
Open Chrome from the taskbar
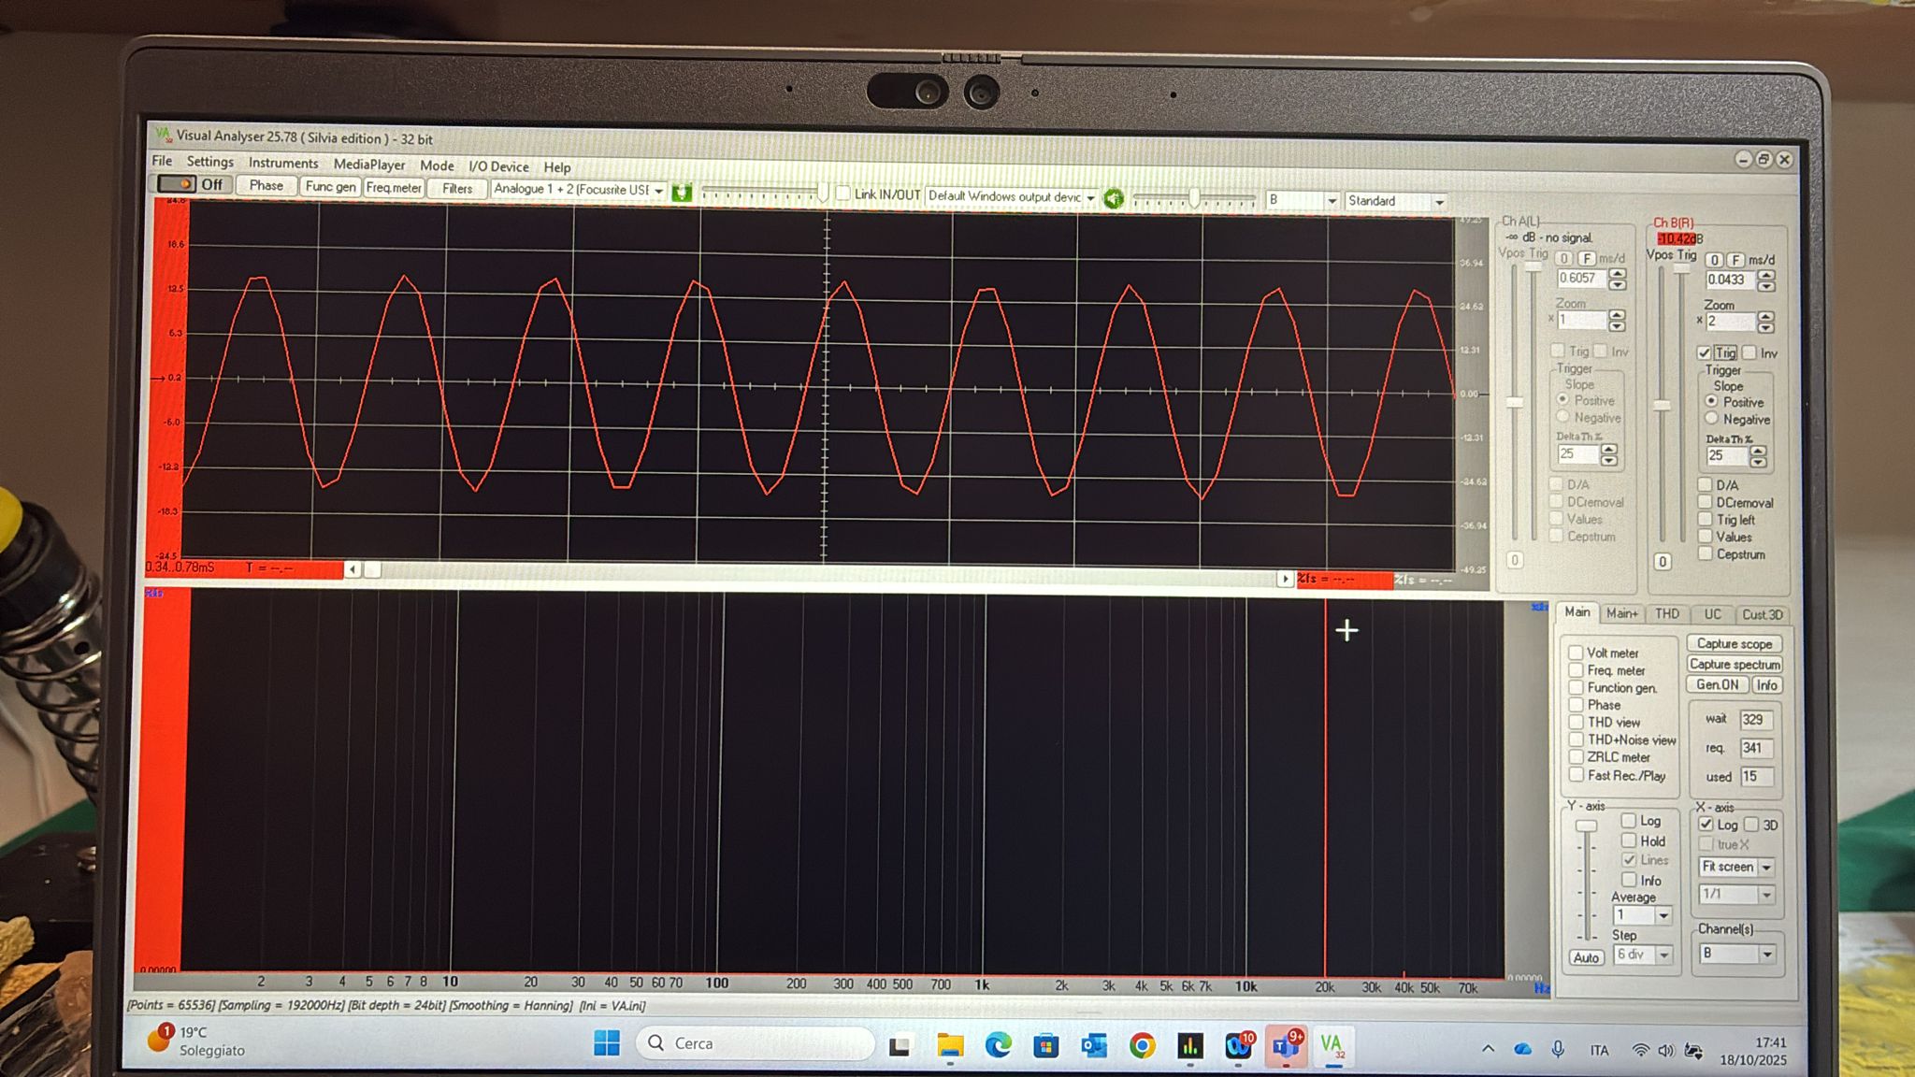1142,1045
